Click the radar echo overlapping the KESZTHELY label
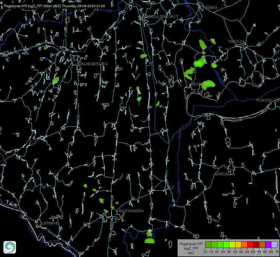 point(208,85)
